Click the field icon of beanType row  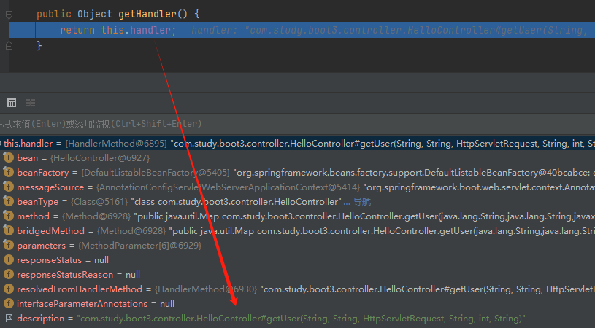point(8,201)
